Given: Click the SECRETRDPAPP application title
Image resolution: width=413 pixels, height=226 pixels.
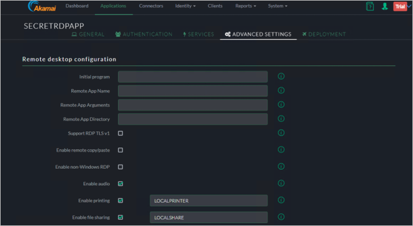Looking at the screenshot, I should pyautogui.click(x=54, y=26).
